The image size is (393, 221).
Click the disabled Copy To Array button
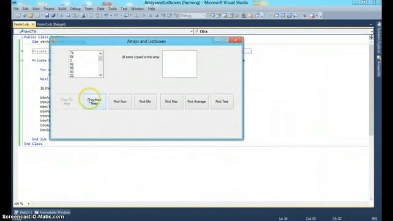tap(67, 101)
